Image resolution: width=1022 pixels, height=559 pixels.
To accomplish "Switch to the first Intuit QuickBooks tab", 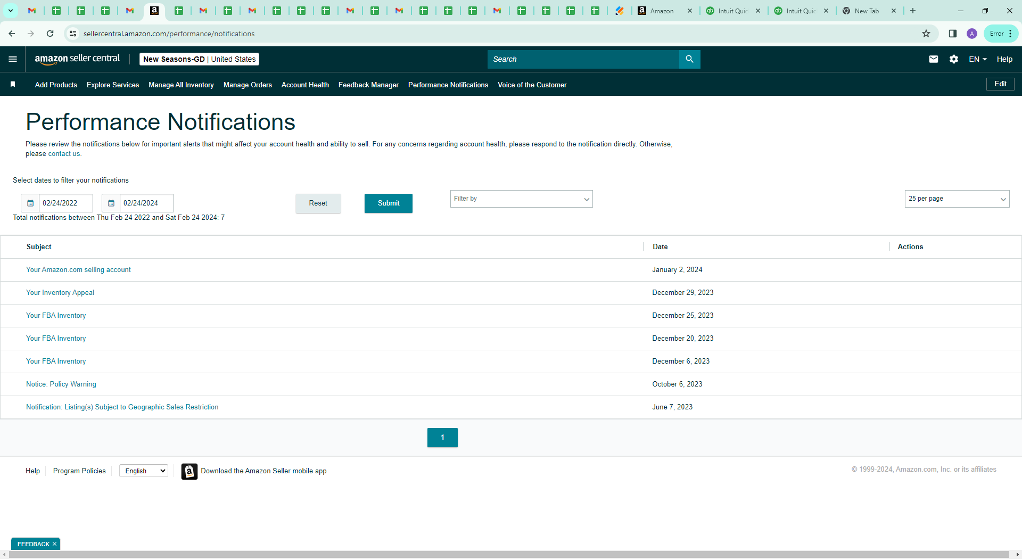I will click(x=733, y=11).
